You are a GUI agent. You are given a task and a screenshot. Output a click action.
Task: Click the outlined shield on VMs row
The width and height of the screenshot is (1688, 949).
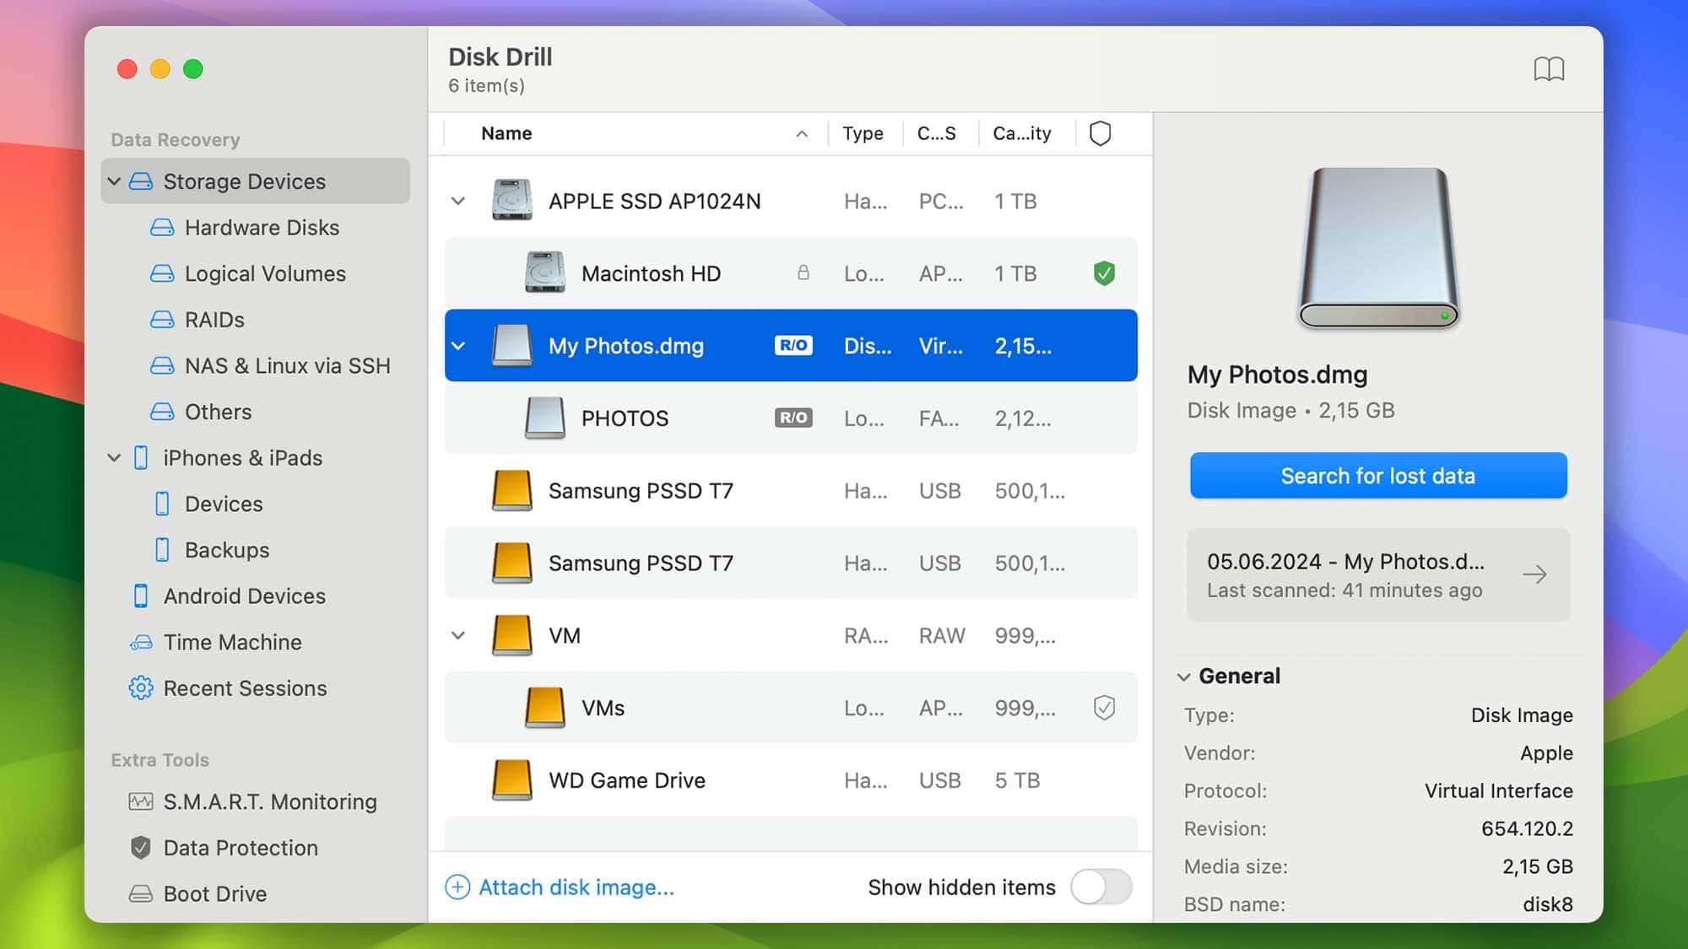pyautogui.click(x=1104, y=708)
